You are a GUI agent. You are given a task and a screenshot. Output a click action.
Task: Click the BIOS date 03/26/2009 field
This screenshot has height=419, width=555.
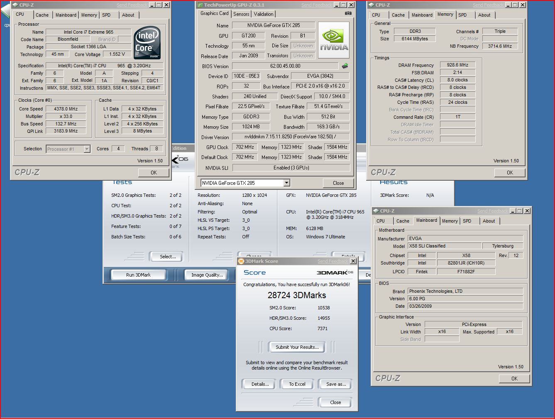465,306
